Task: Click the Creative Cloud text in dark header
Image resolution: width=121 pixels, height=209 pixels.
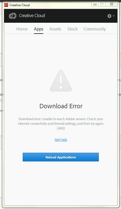Action: pyautogui.click(x=32, y=16)
